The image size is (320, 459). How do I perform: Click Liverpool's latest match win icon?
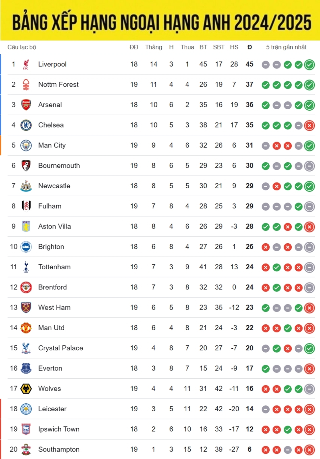309,65
